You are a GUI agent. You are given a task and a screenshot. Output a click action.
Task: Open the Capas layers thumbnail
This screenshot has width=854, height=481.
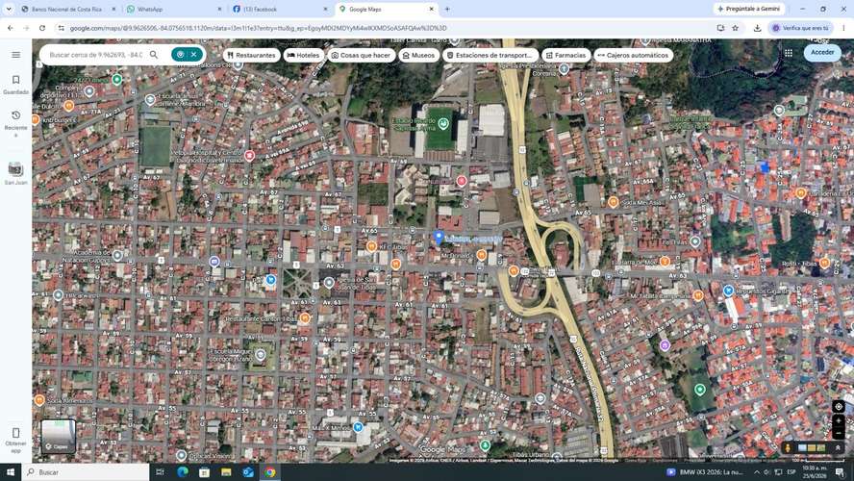(x=59, y=436)
